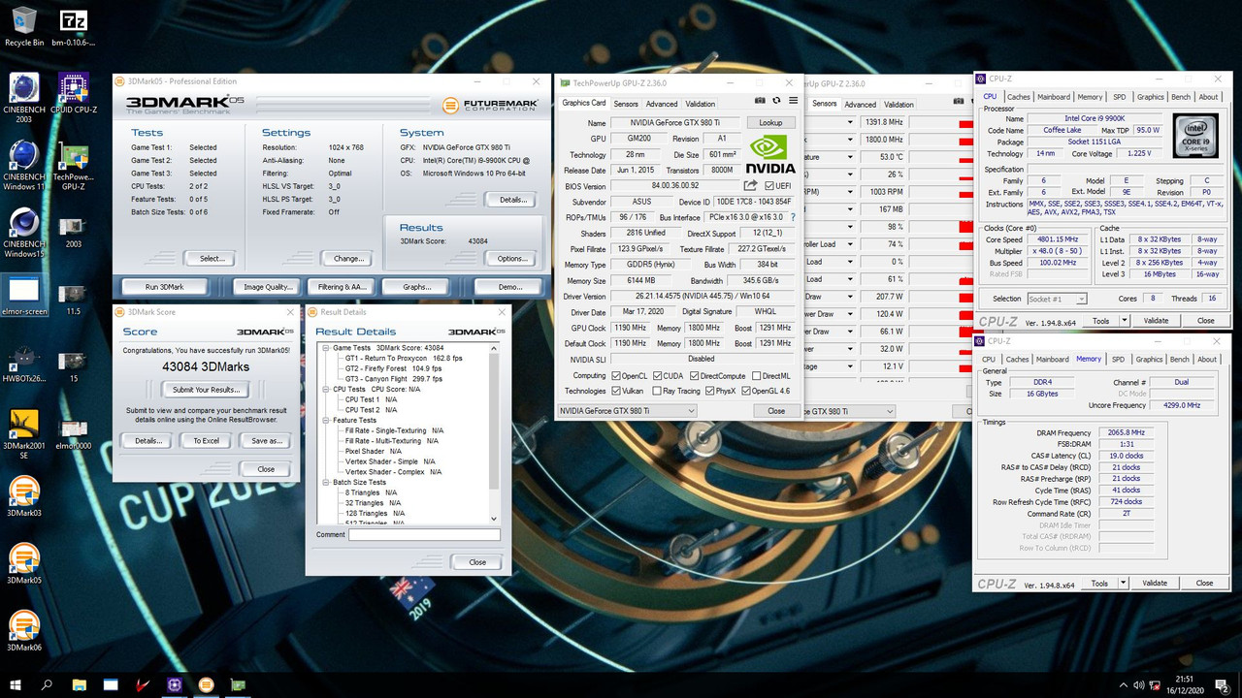The image size is (1242, 698).
Task: Open the CPU-Z Socket #1 selection dropdown
Action: coord(1056,299)
